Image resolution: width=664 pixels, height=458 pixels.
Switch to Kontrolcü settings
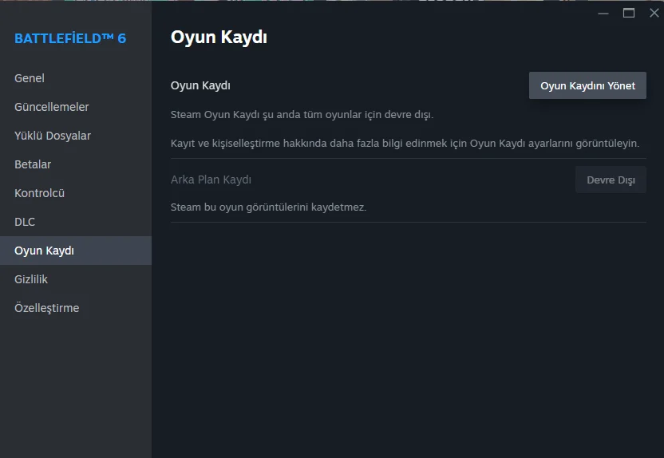click(76, 193)
